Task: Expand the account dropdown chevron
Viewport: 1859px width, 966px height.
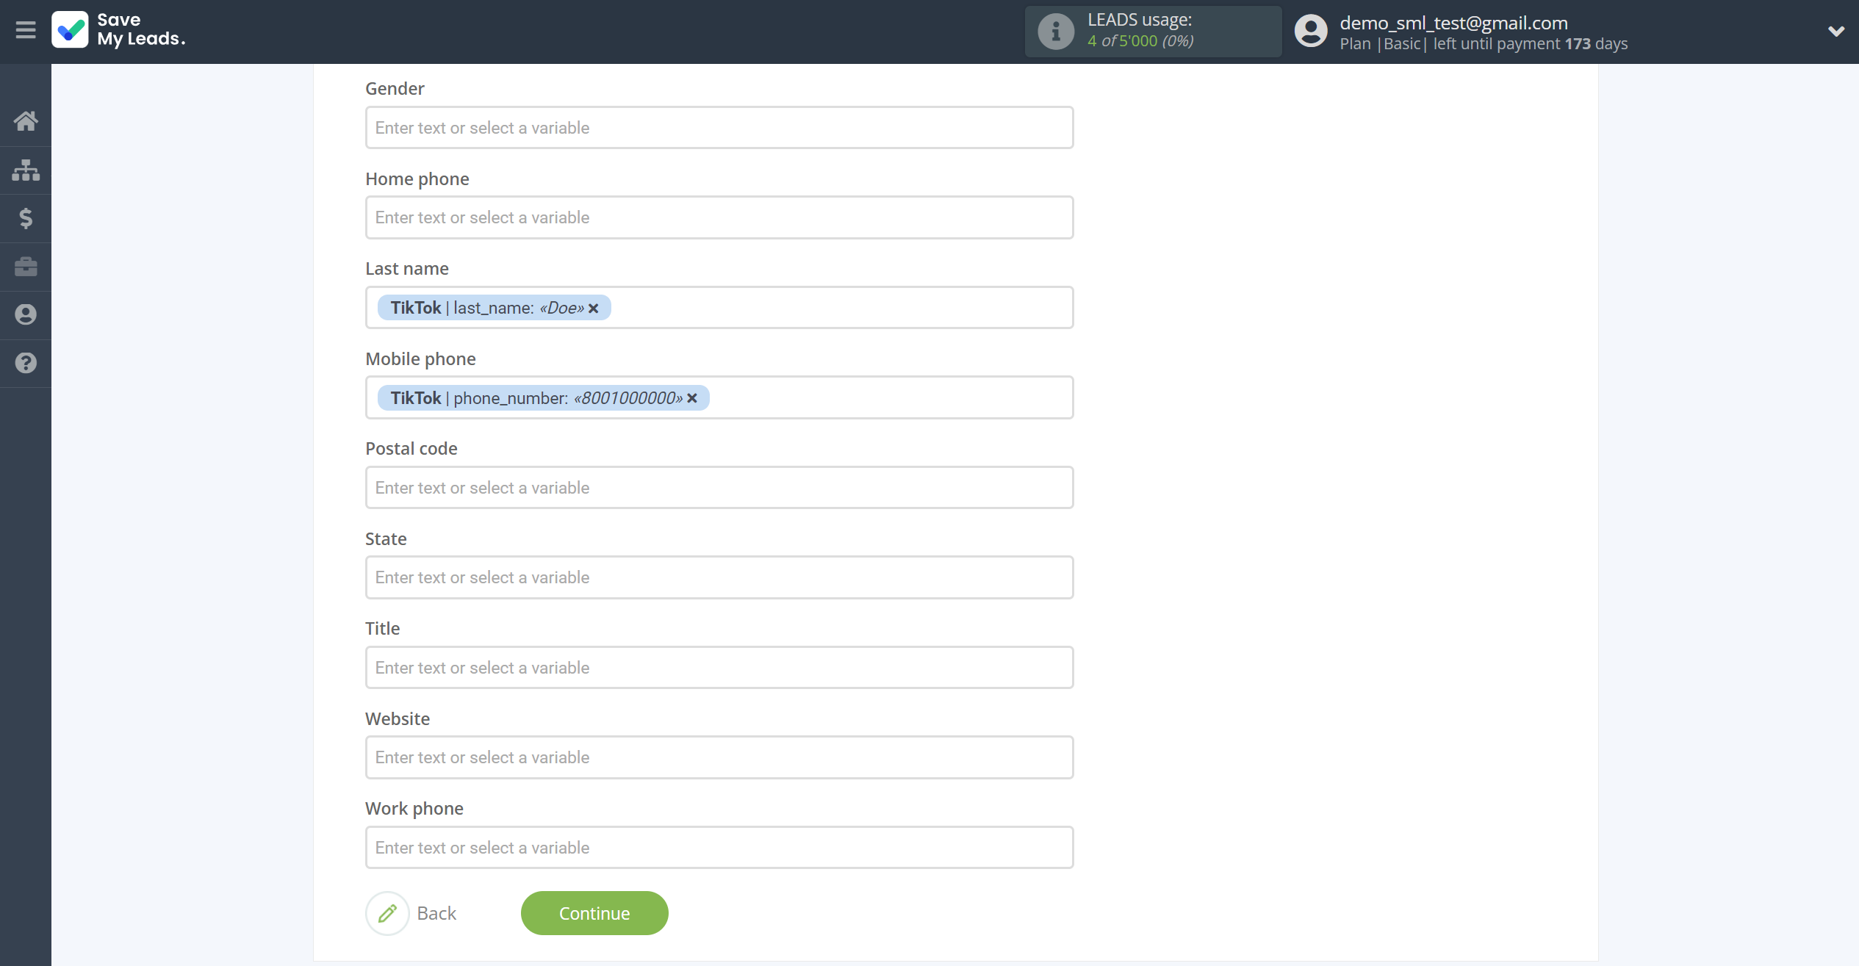Action: pos(1835,31)
